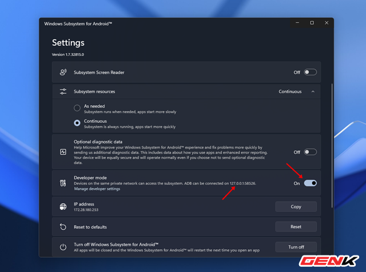This screenshot has width=366, height=272.
Task: Close the Windows Subsystem for Android window
Action: coord(327,23)
